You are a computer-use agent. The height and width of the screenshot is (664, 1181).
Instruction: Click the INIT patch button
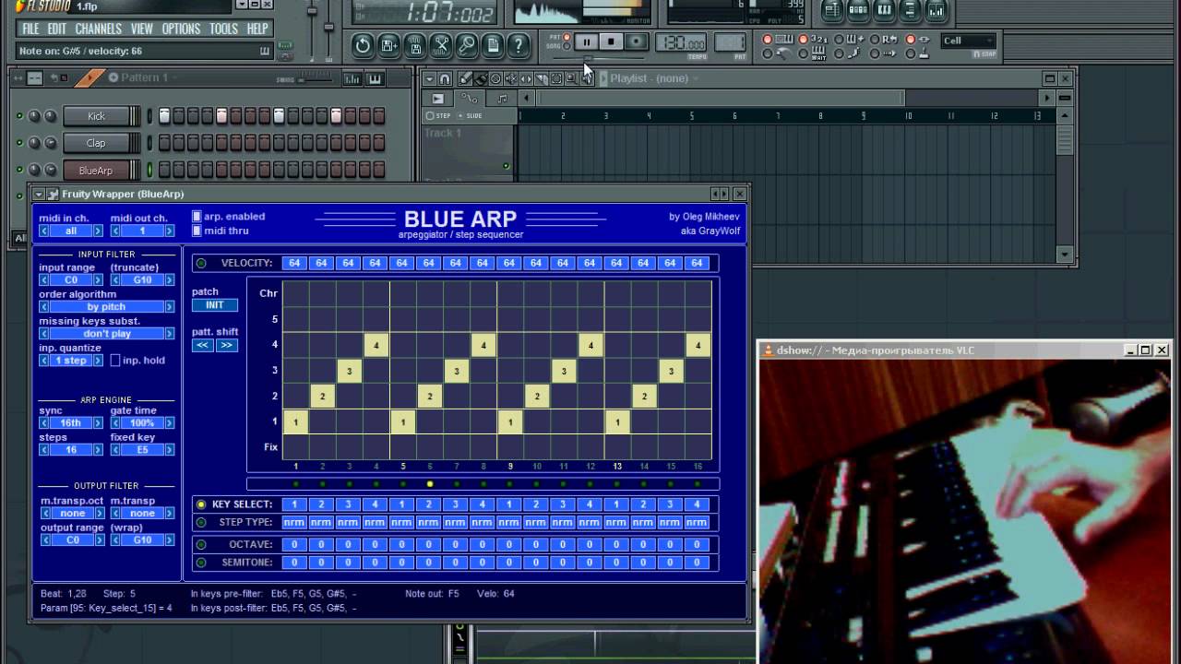point(215,305)
